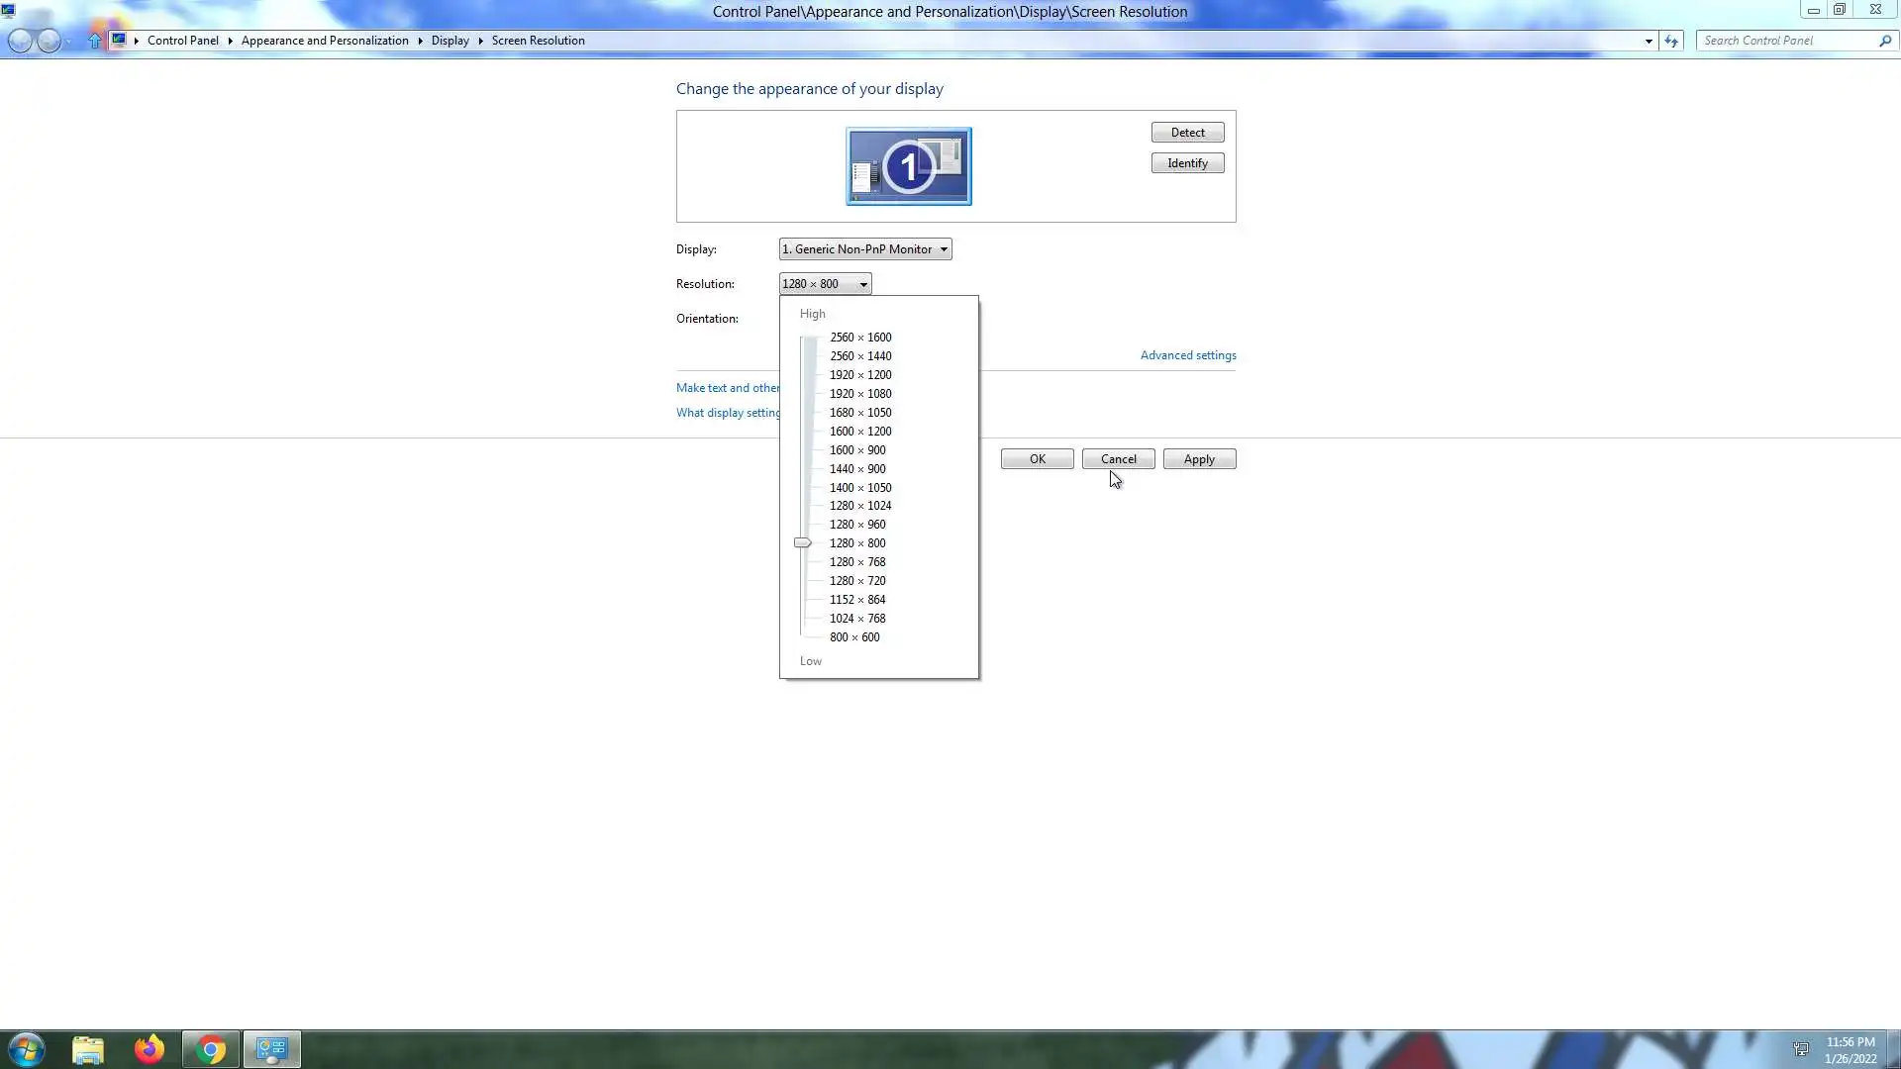Launch Google Chrome from taskbar
The height and width of the screenshot is (1069, 1901).
coord(211,1049)
